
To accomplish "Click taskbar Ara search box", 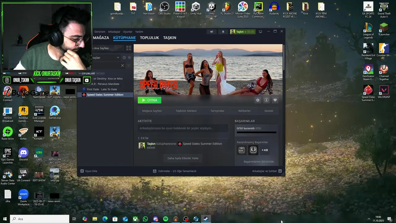I will tap(40, 219).
